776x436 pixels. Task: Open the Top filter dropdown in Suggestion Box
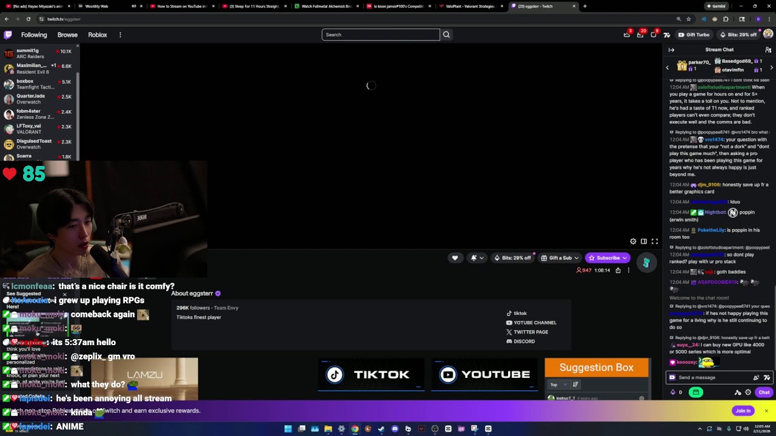[x=558, y=385]
